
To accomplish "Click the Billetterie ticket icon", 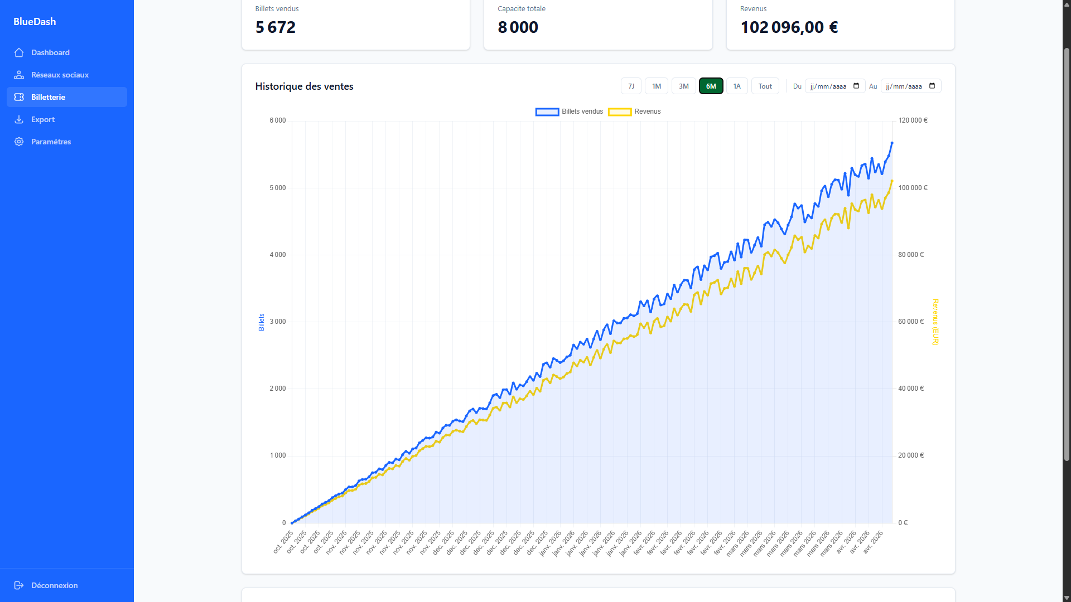I will (19, 97).
